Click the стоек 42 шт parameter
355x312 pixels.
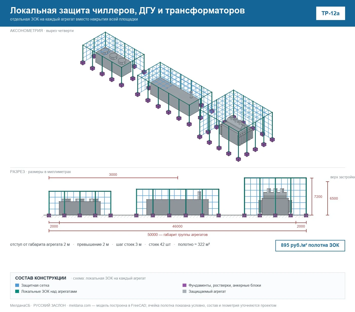click(160, 245)
